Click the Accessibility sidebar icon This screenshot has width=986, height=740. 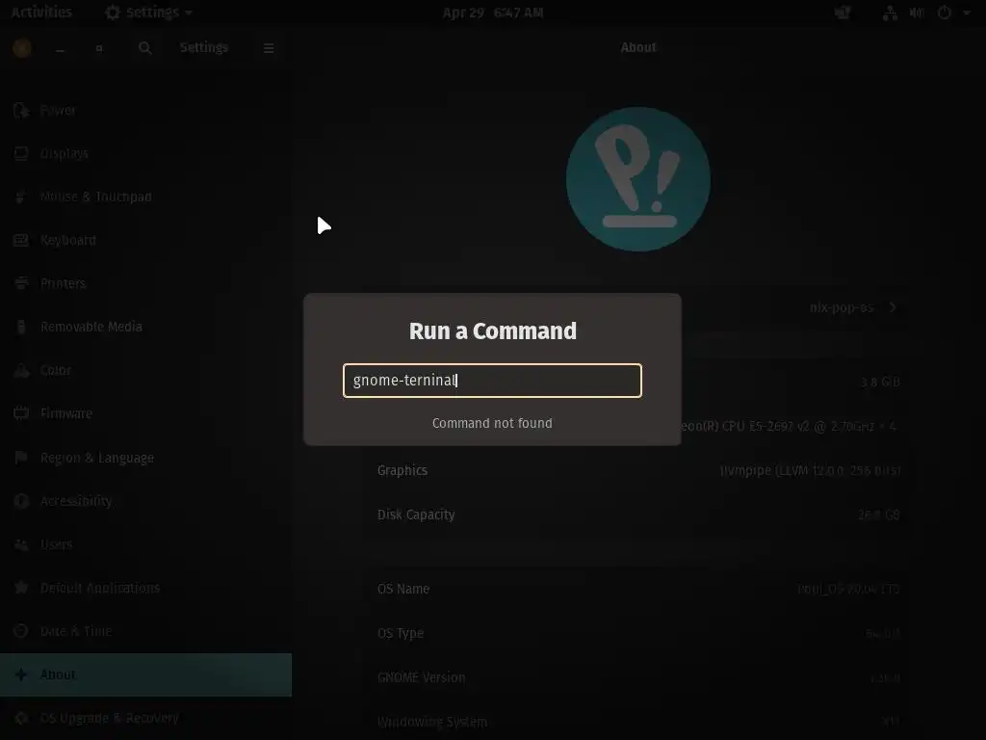(x=21, y=501)
